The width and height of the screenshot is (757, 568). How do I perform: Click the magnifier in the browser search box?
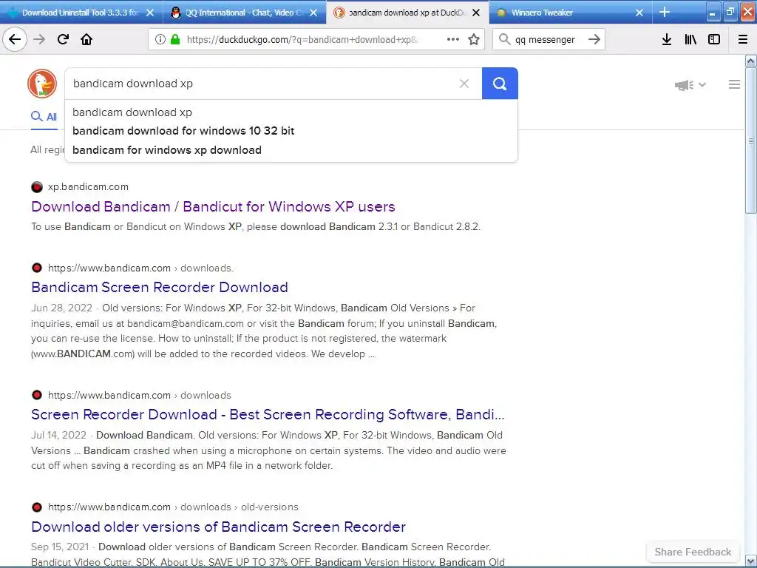(504, 39)
